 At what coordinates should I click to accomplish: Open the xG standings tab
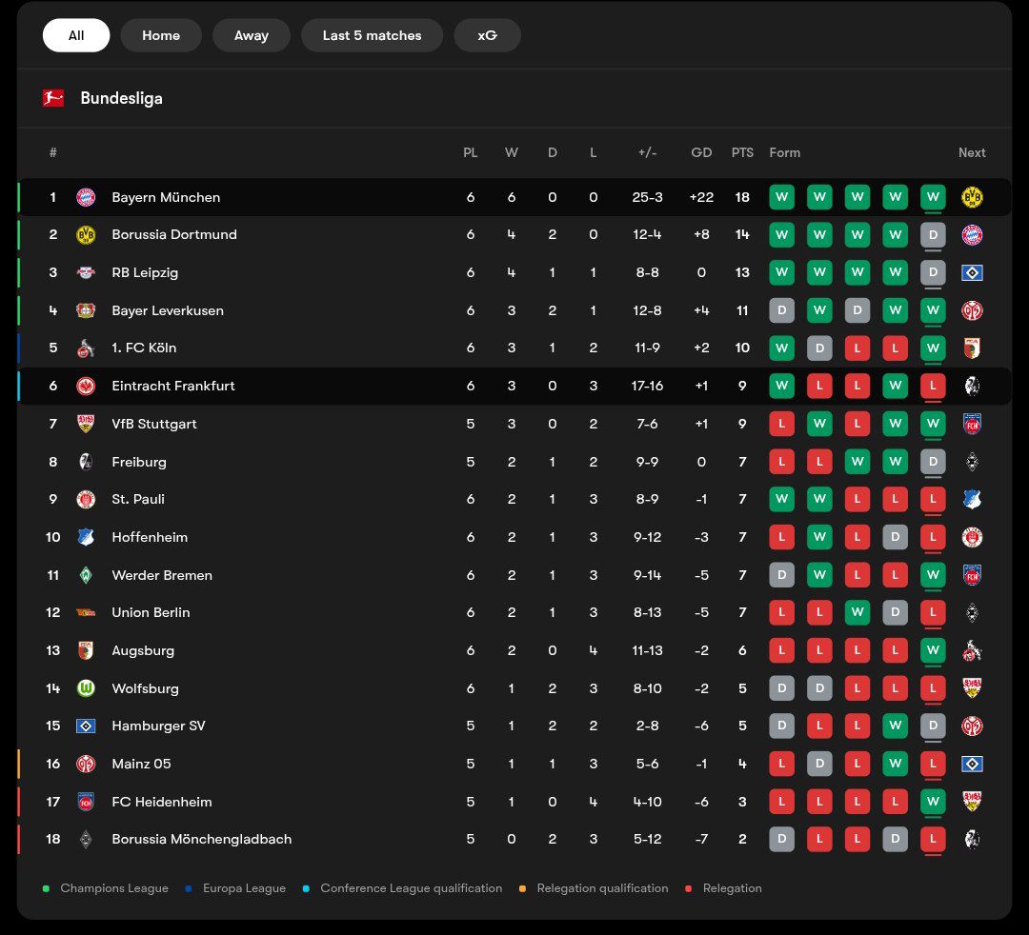[487, 35]
